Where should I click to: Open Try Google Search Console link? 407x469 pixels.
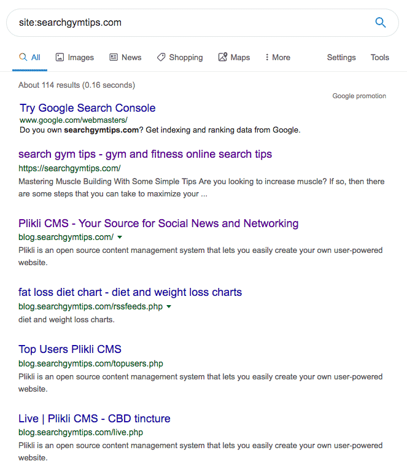(x=88, y=108)
